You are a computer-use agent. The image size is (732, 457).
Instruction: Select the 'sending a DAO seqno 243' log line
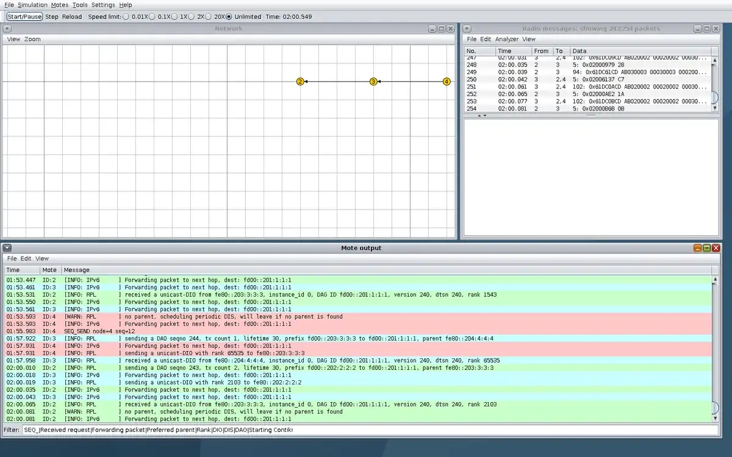pyautogui.click(x=358, y=367)
